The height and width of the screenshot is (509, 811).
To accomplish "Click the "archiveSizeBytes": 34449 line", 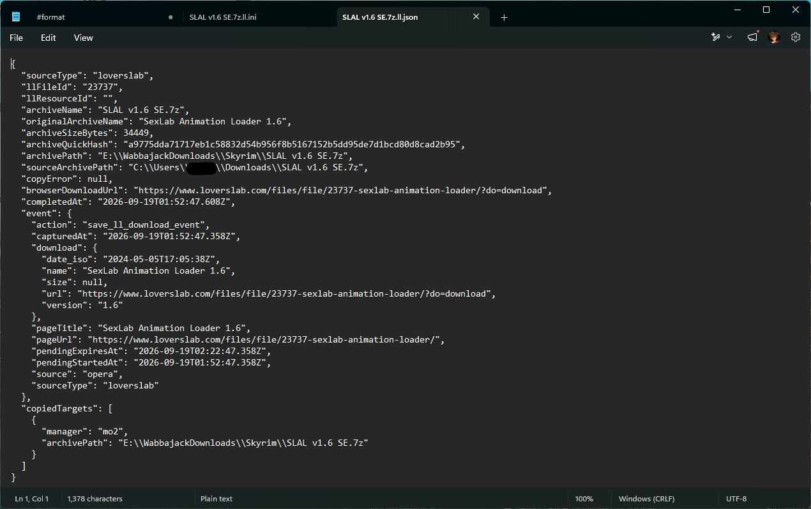I will coord(87,133).
